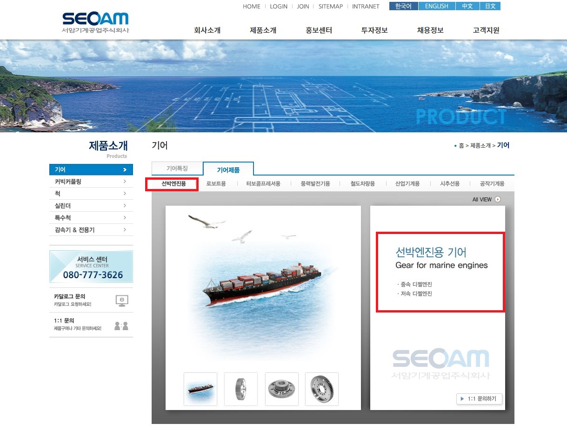
Task: Select the 터보콤프레셔용 sub-tab
Action: [263, 184]
